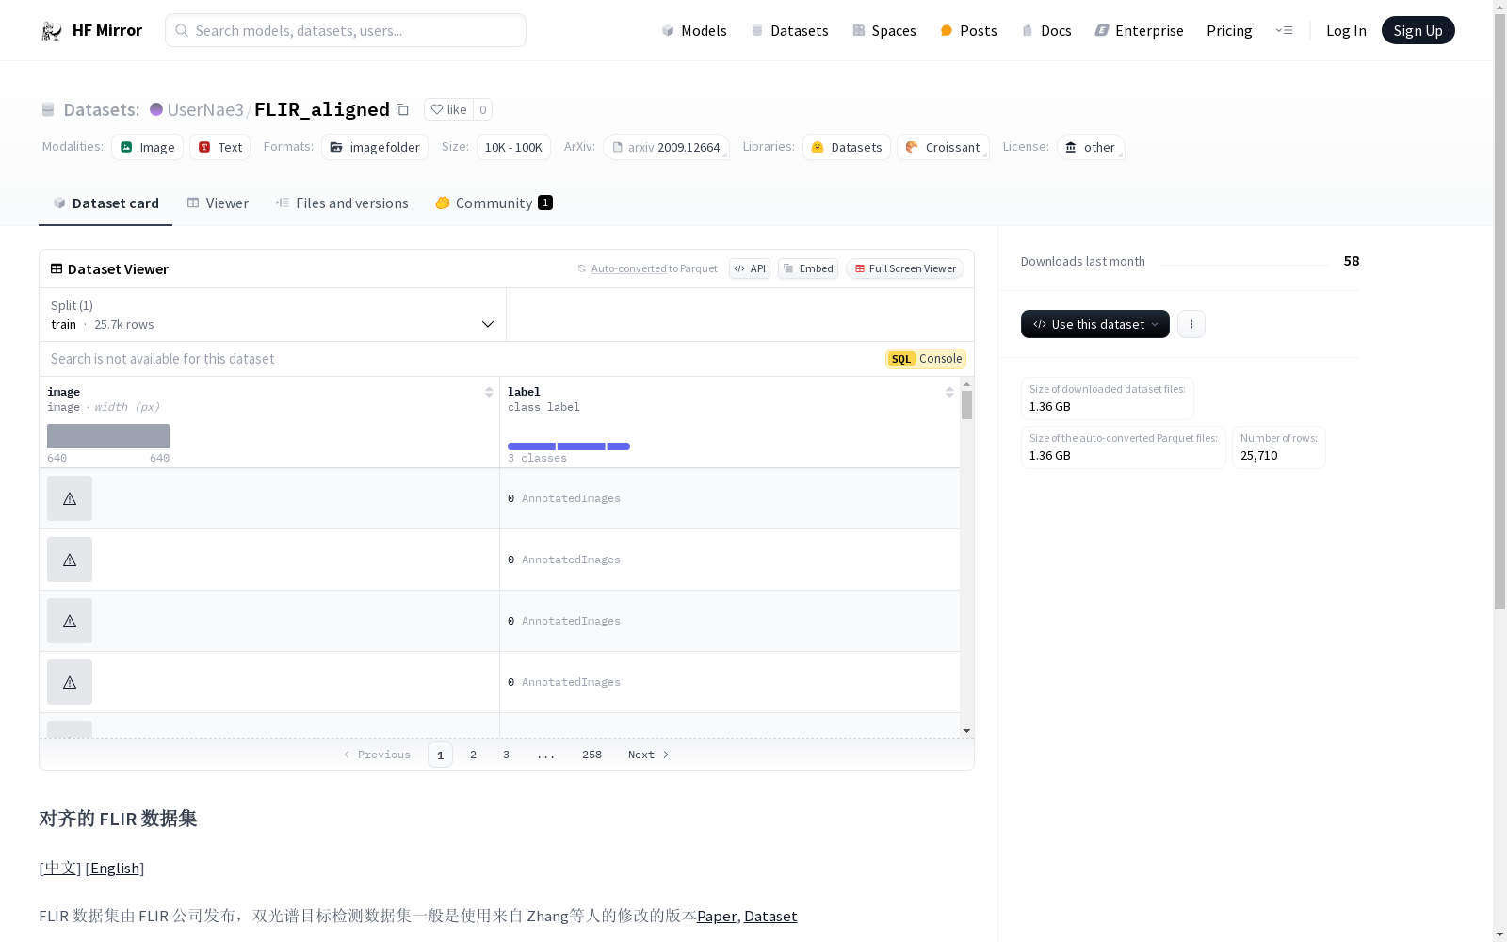This screenshot has height=942, width=1507.
Task: Open the [English] language link
Action: coord(115,868)
